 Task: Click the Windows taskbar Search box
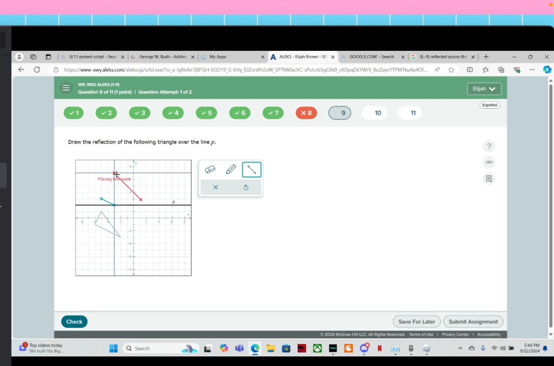[161, 348]
